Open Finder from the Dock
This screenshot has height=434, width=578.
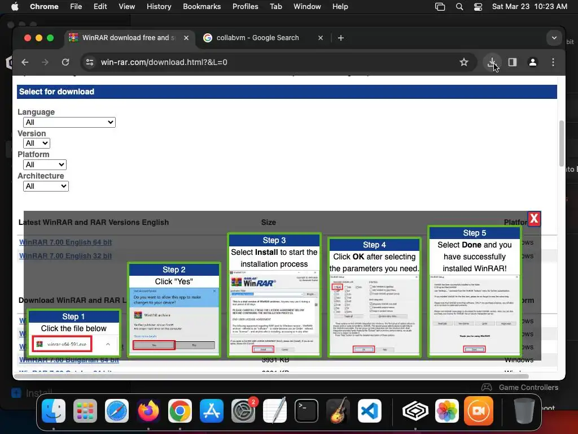pos(54,411)
